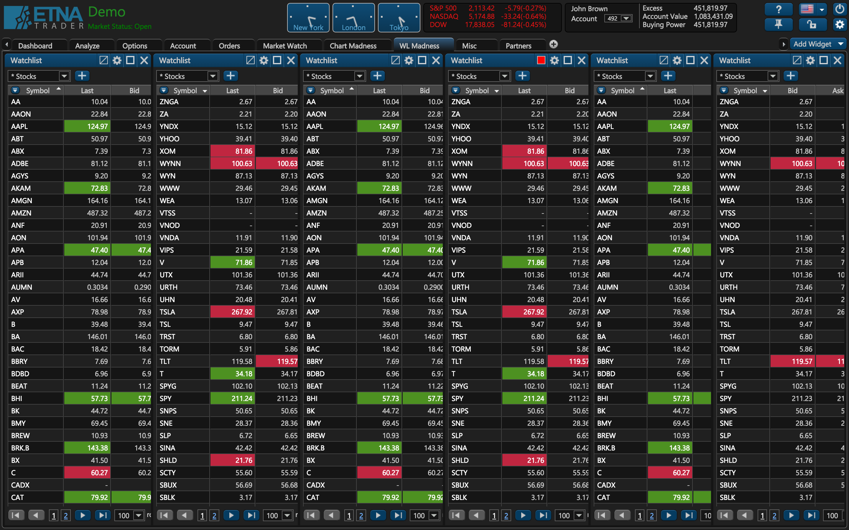Open the Add Widget dropdown

coord(818,44)
